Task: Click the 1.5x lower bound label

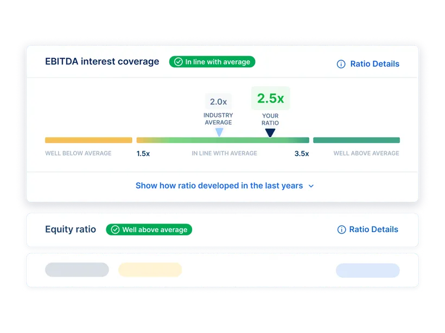Action: click(x=143, y=153)
